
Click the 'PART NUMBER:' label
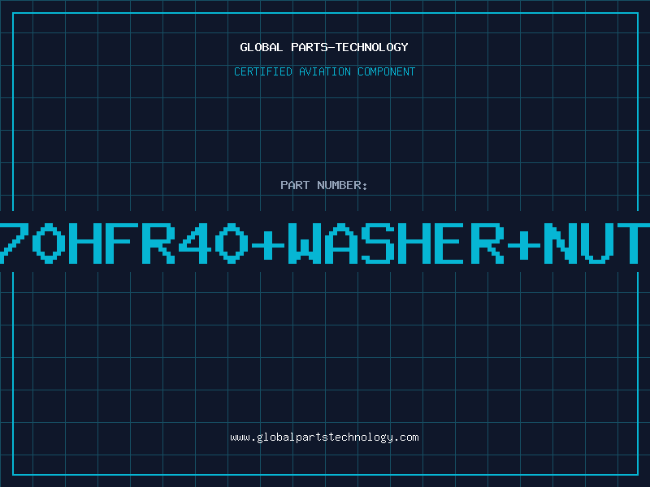(x=324, y=185)
